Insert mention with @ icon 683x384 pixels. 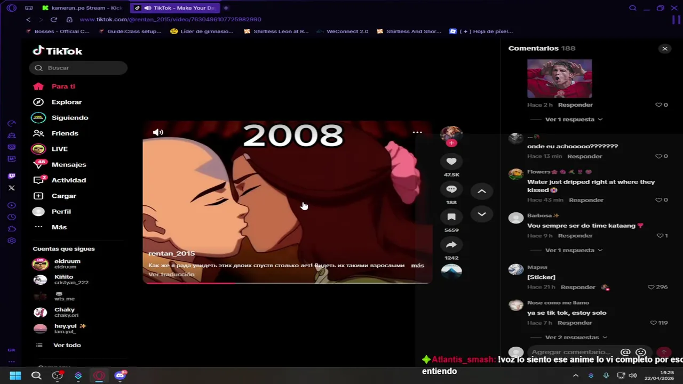point(626,352)
